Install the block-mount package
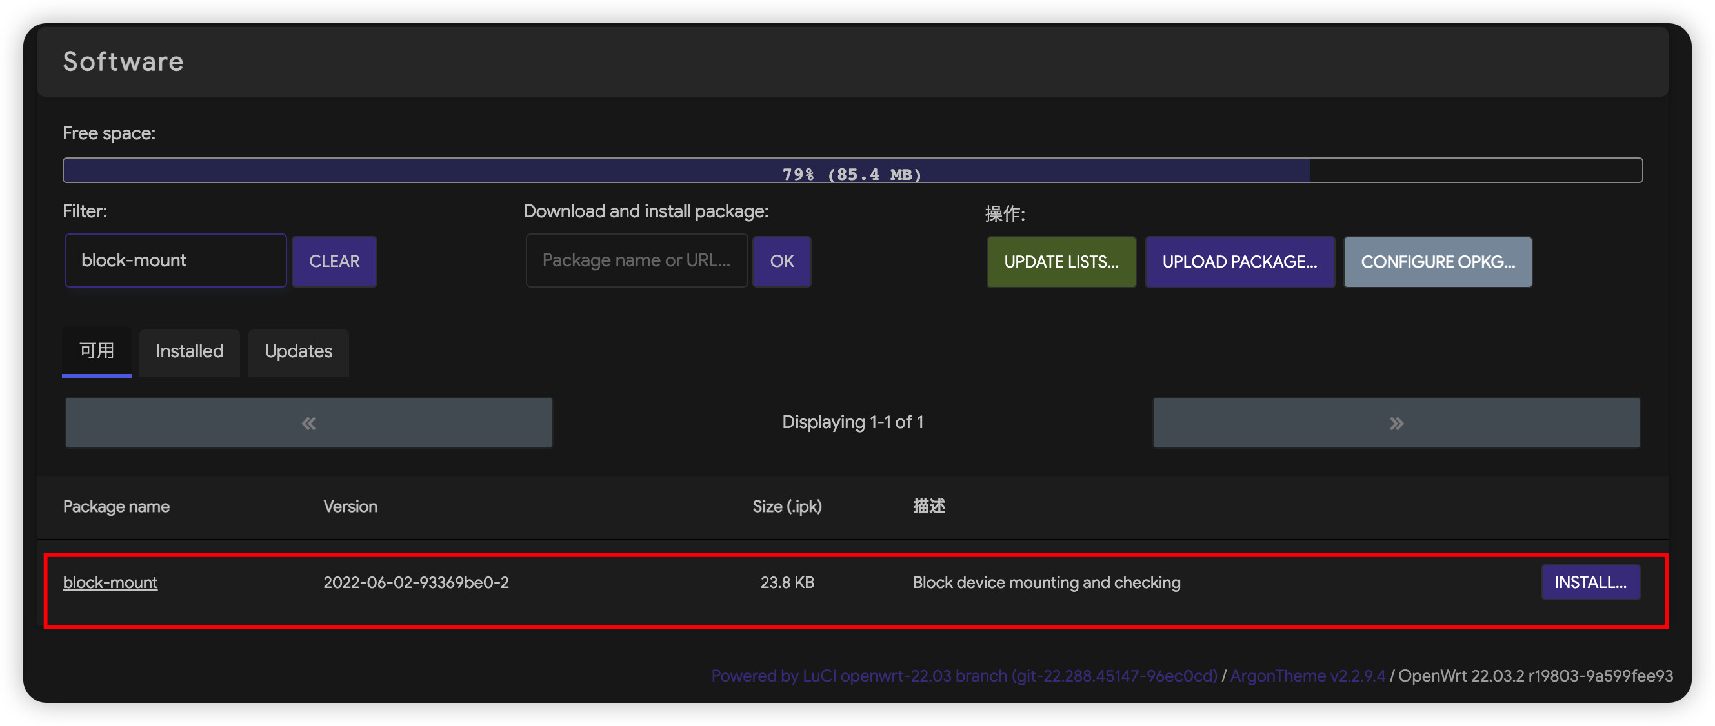Image resolution: width=1715 pixels, height=726 pixels. click(x=1589, y=582)
